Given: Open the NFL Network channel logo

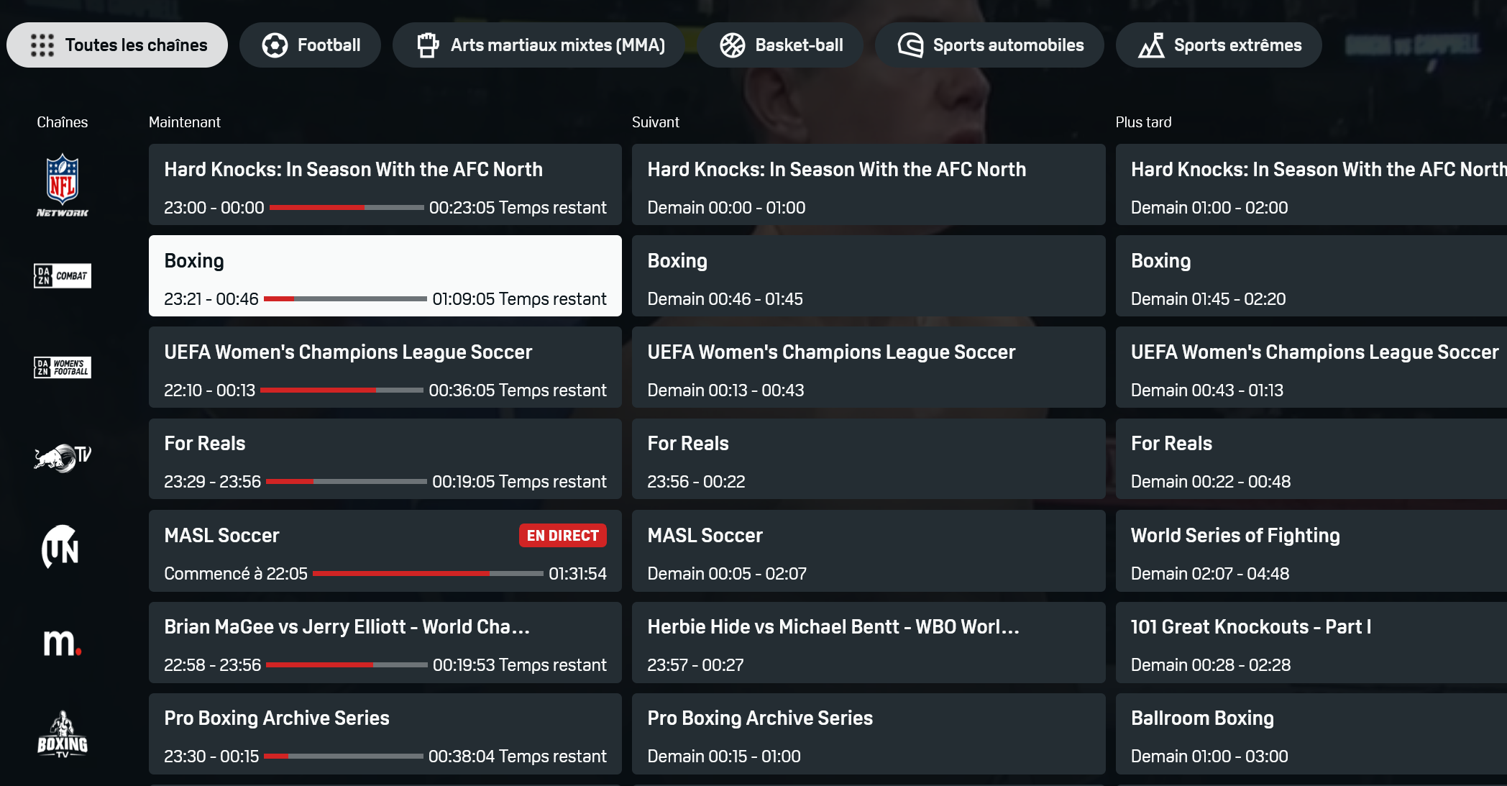Looking at the screenshot, I should [63, 185].
